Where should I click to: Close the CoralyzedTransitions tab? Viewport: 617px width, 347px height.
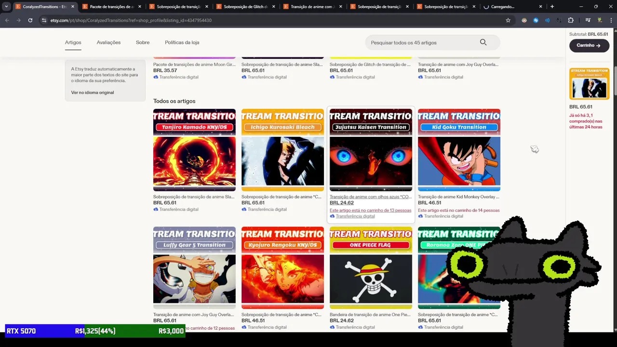tap(73, 7)
